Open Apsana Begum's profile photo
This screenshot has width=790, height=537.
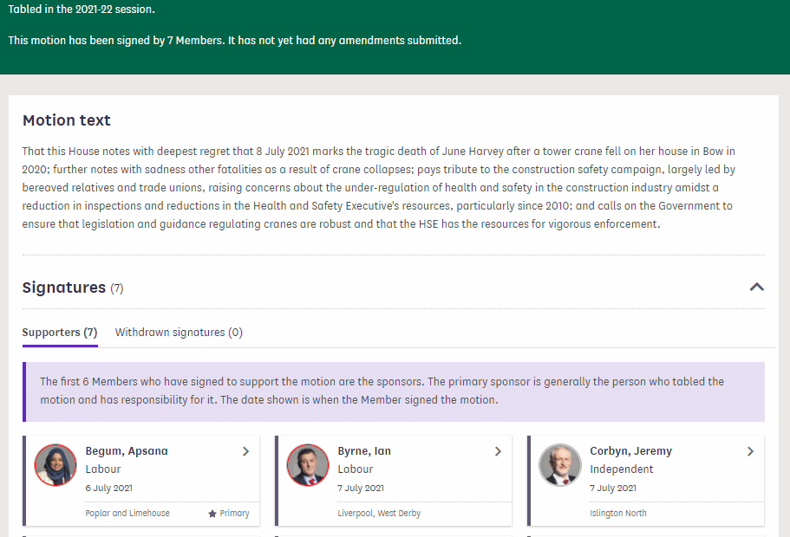coord(55,466)
